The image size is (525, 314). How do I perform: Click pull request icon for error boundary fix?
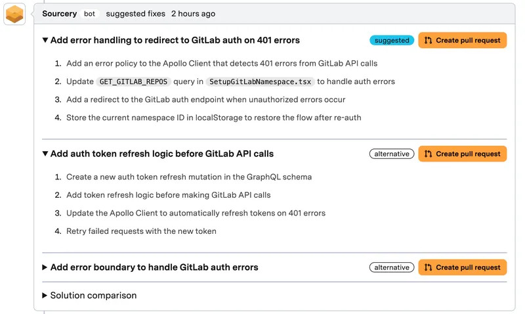tap(429, 267)
